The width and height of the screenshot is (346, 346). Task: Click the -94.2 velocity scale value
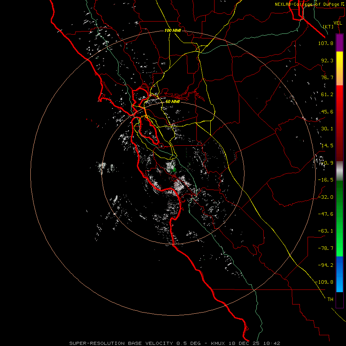click(326, 265)
